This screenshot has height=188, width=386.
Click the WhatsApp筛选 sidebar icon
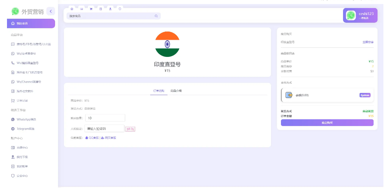click(13, 119)
